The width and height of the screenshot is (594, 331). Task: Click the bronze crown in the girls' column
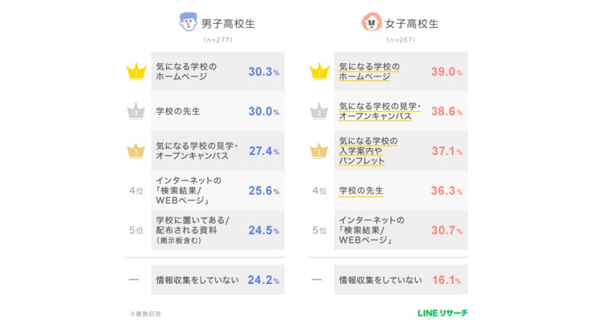pyautogui.click(x=319, y=151)
